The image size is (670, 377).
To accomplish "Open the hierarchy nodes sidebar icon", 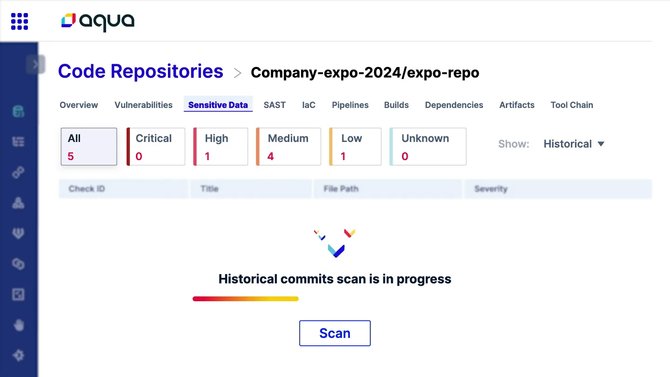I will point(18,203).
